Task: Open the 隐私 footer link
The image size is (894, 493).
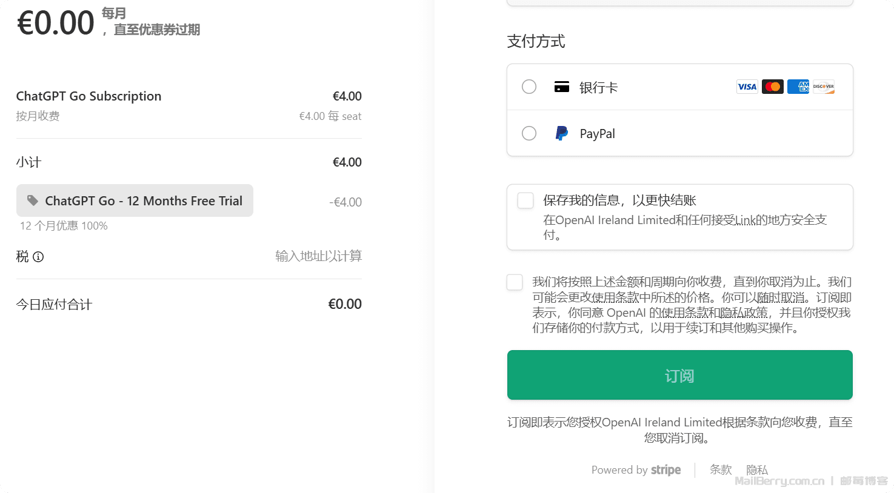Action: (757, 470)
